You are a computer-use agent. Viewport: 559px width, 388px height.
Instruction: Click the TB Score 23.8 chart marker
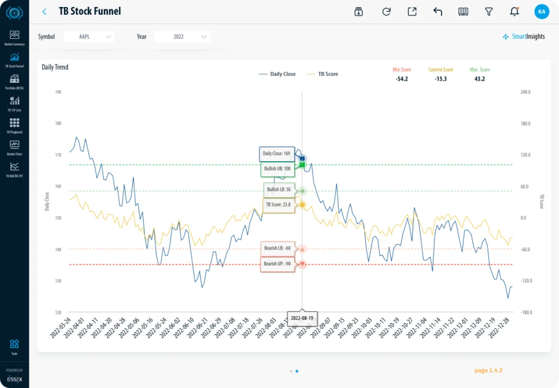point(302,205)
